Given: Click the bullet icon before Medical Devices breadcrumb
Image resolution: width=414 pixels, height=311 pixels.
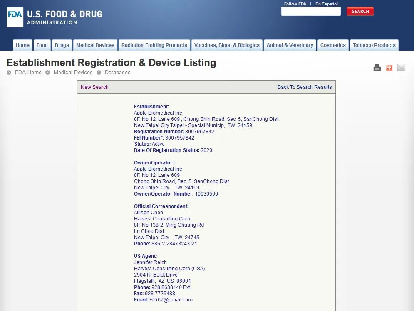Looking at the screenshot, I should click(x=47, y=73).
